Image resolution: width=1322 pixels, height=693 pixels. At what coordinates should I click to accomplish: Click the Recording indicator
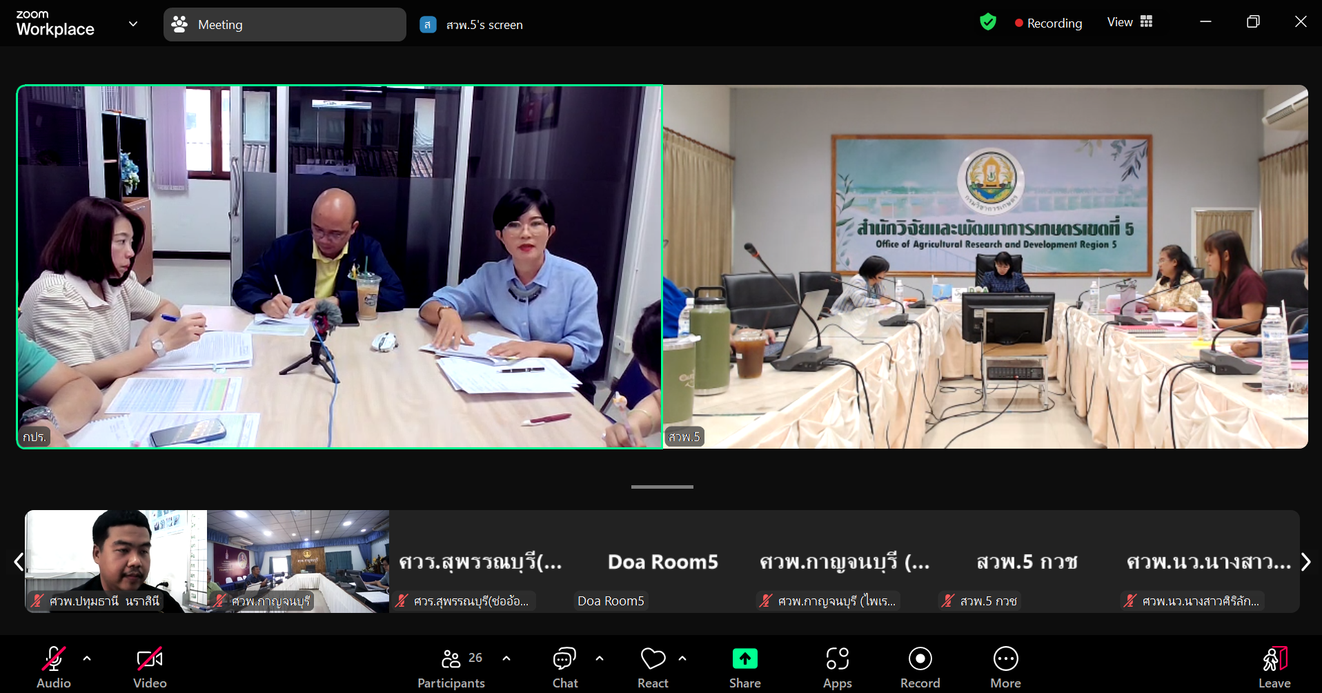[x=1048, y=23]
